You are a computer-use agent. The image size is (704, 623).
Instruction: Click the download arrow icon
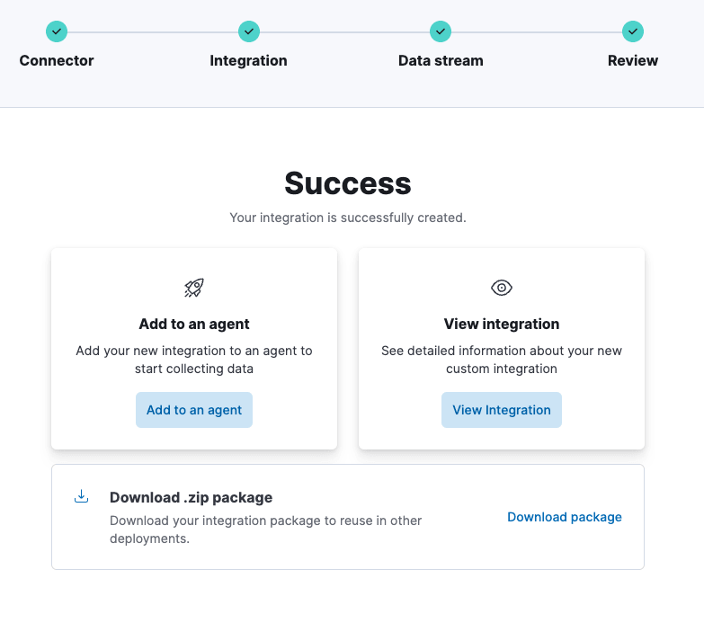click(x=81, y=496)
